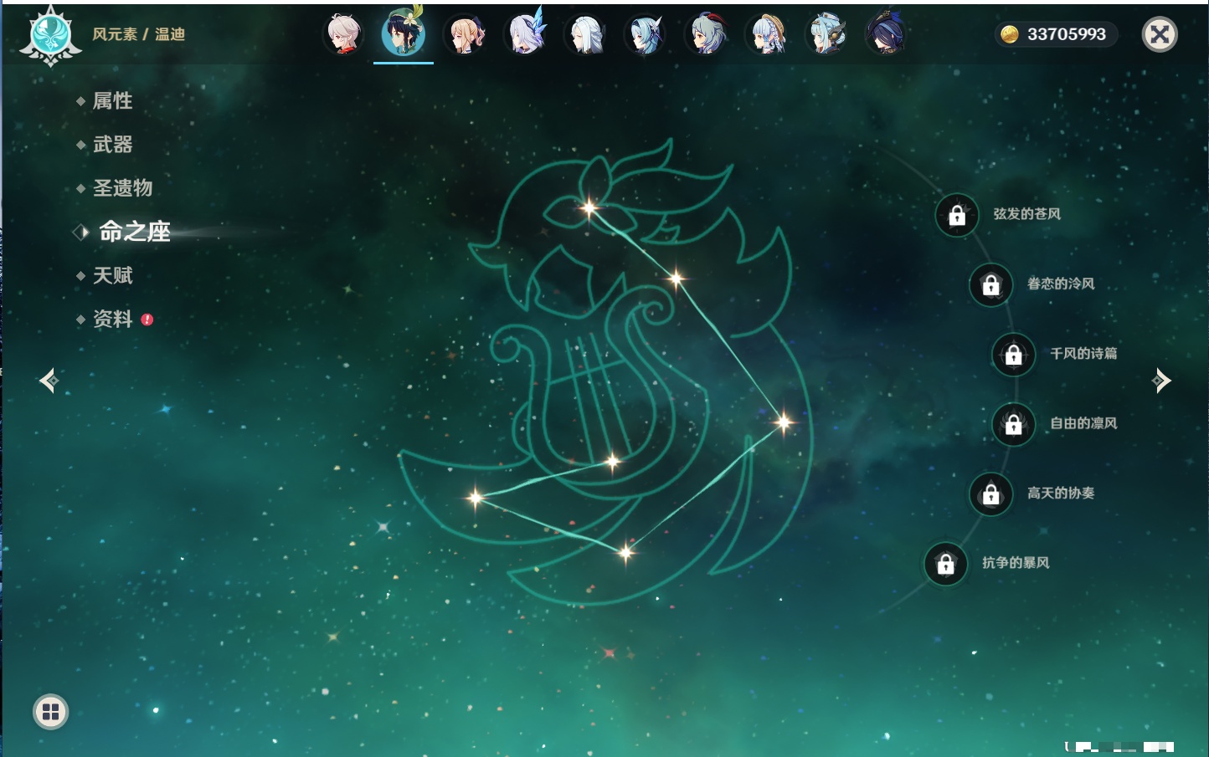Pick the dark-blue-haired portrait with feathered hat

(x=886, y=33)
